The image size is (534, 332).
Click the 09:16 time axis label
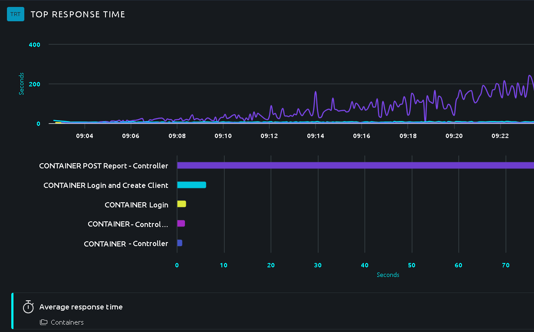362,136
